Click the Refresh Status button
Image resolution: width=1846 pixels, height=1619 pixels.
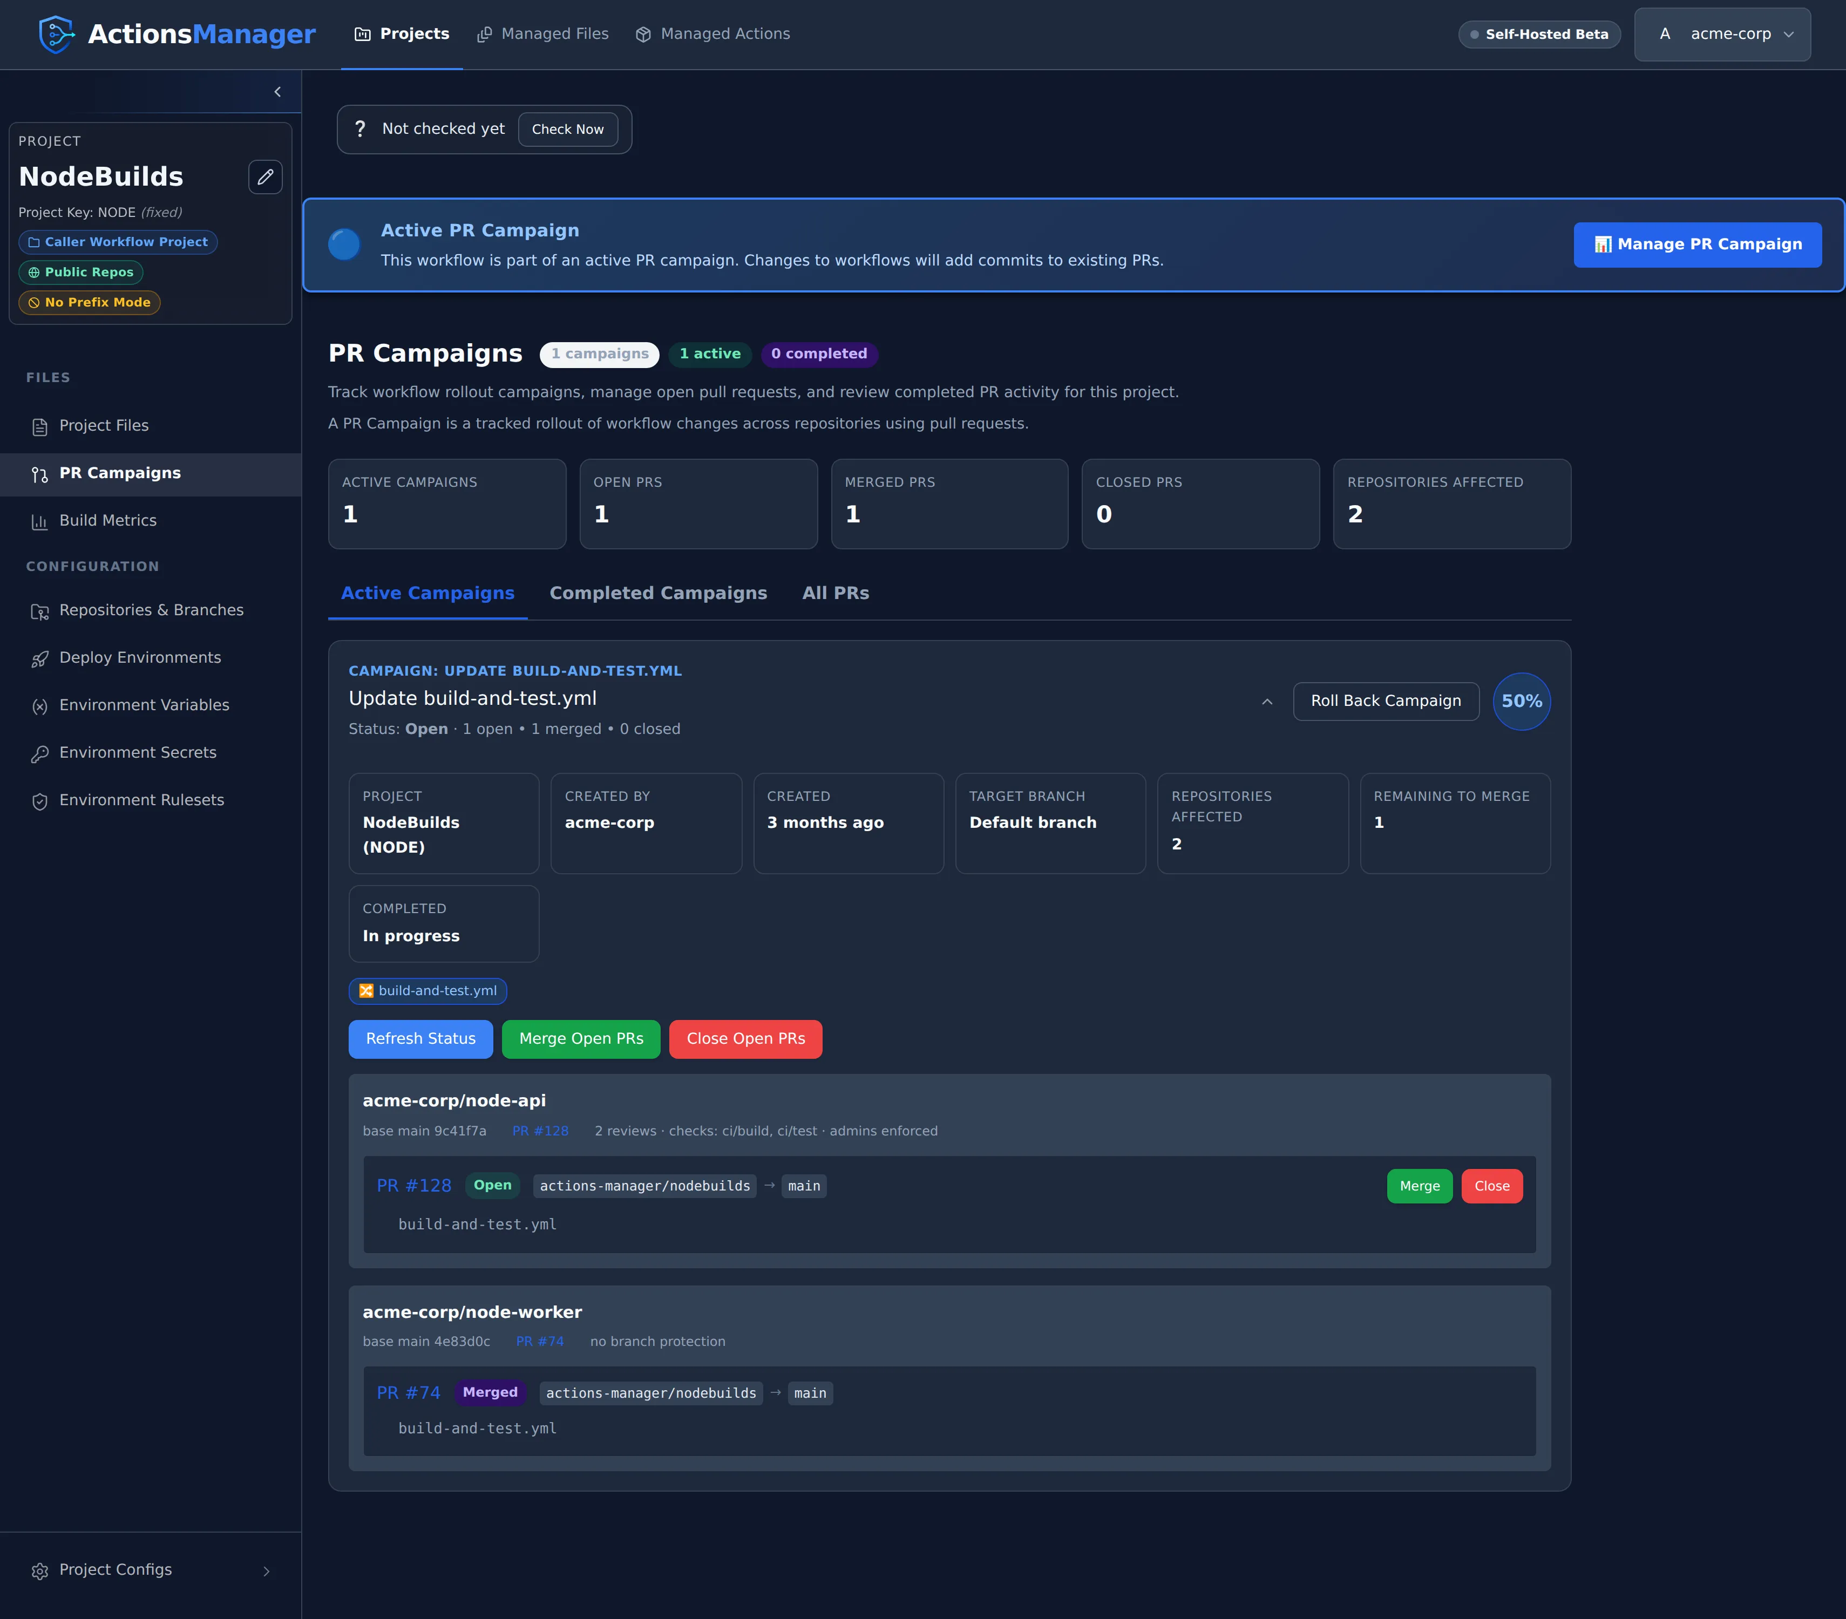(420, 1039)
